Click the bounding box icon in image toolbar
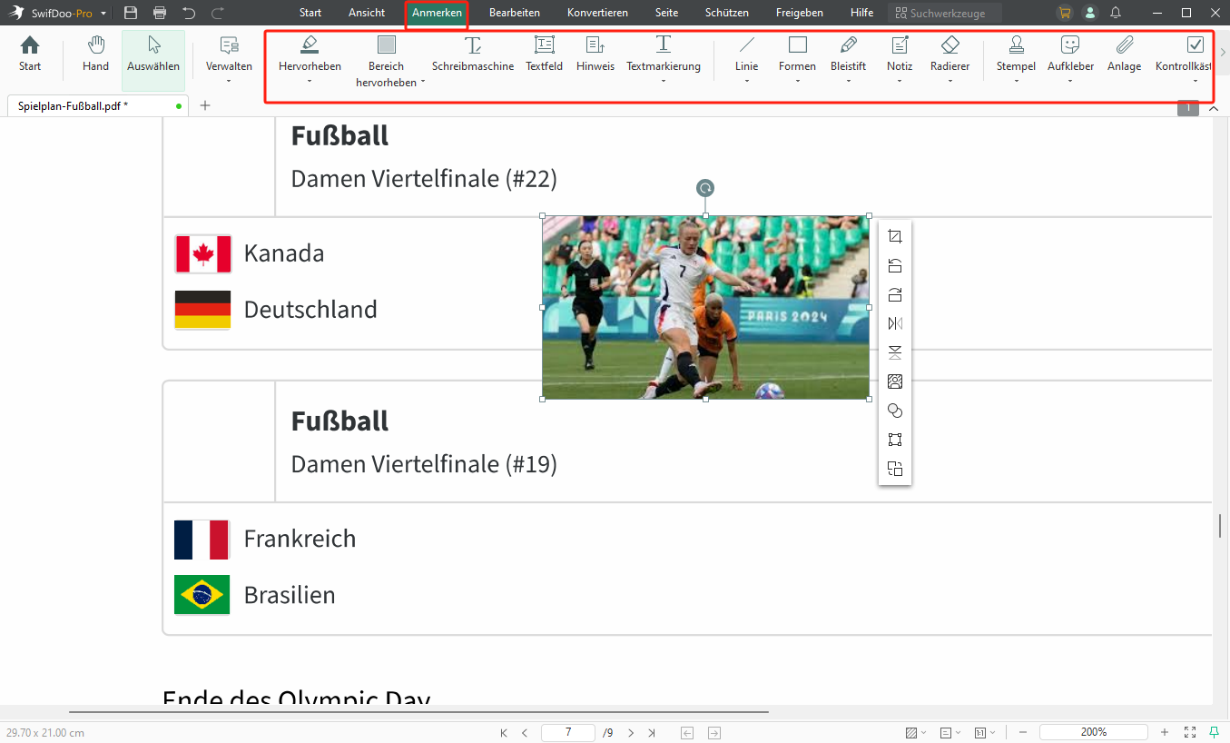Screen dimensions: 1230x743 (895, 440)
